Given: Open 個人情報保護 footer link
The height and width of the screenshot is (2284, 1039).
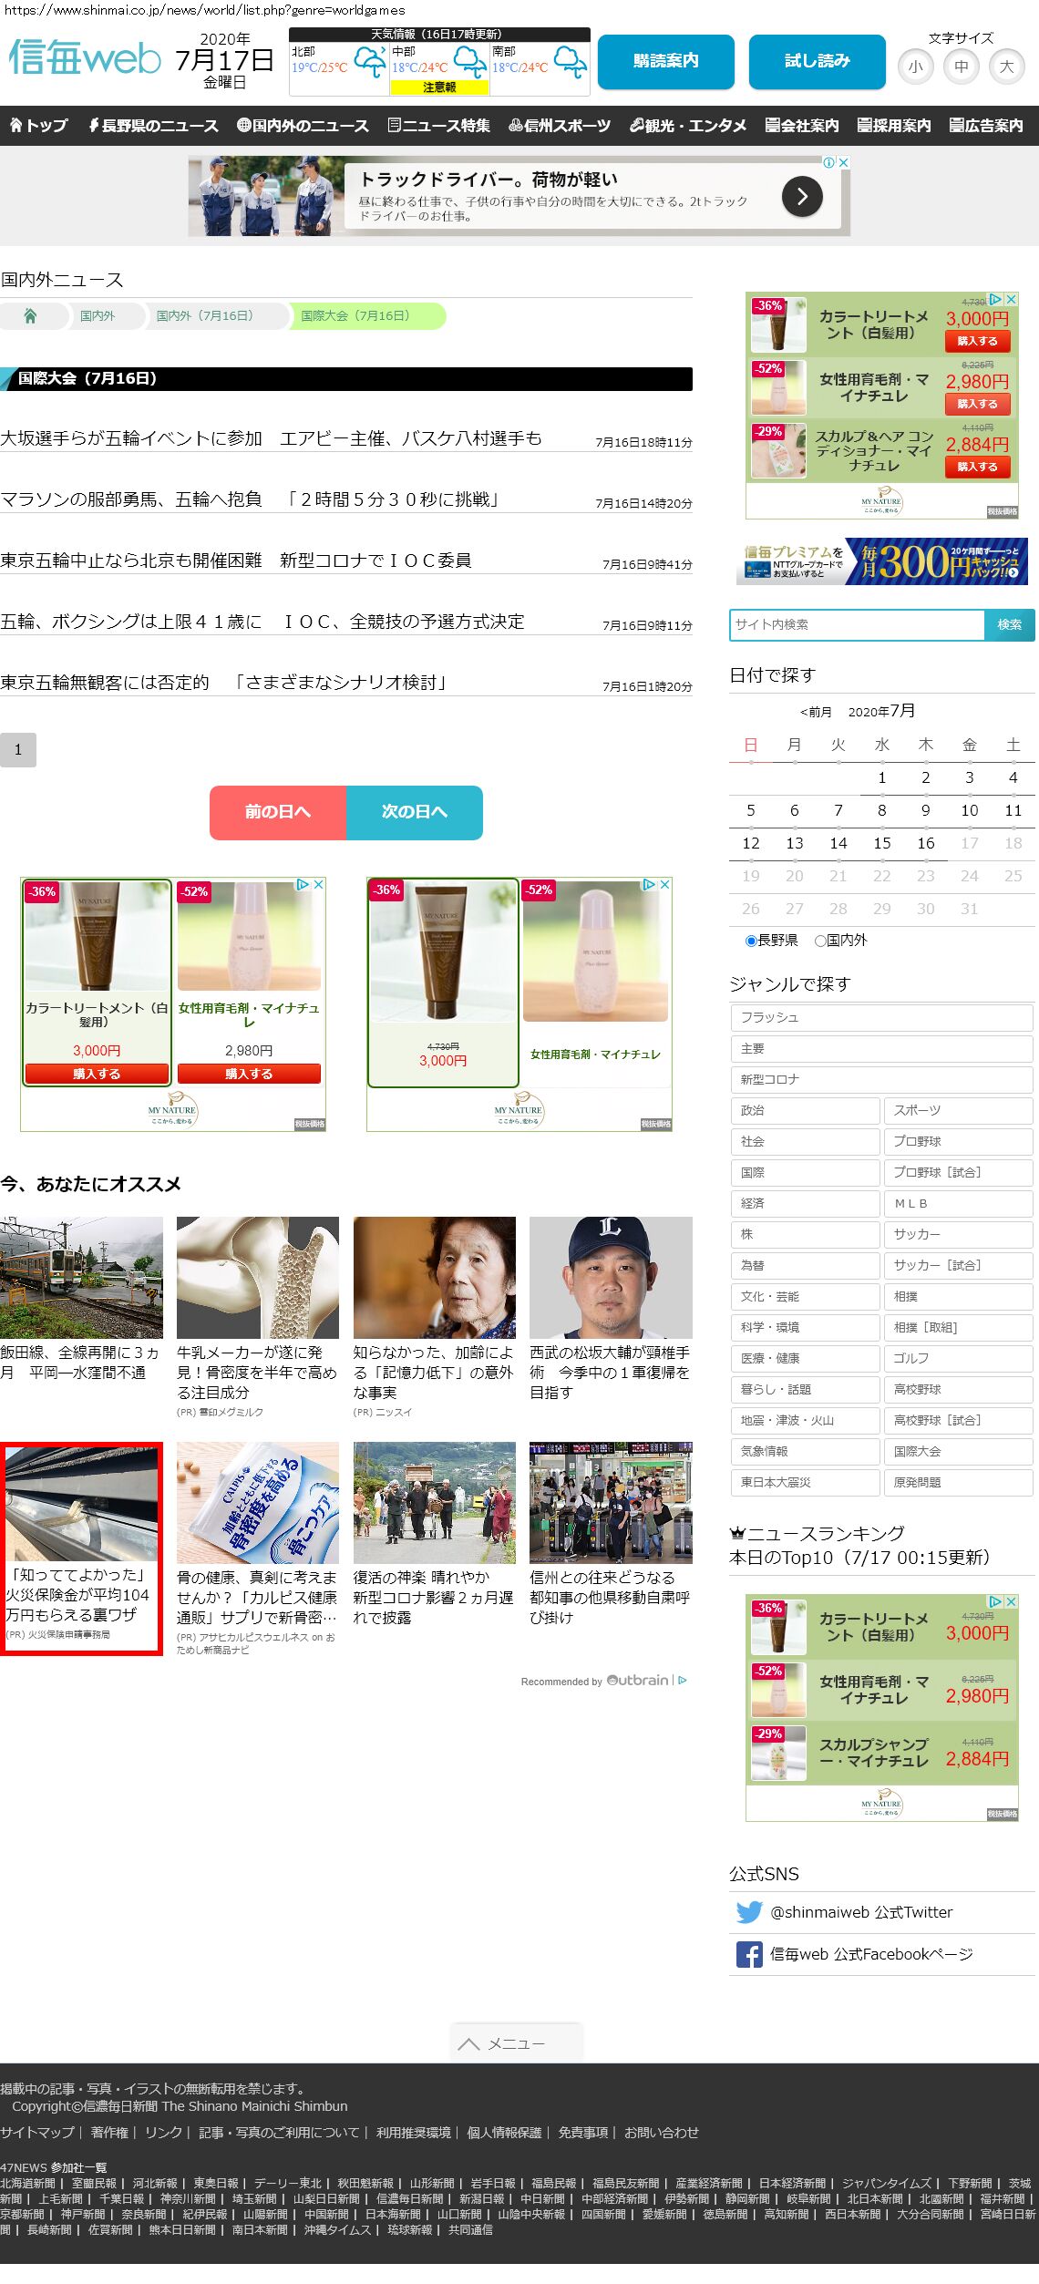Looking at the screenshot, I should pos(504,2132).
